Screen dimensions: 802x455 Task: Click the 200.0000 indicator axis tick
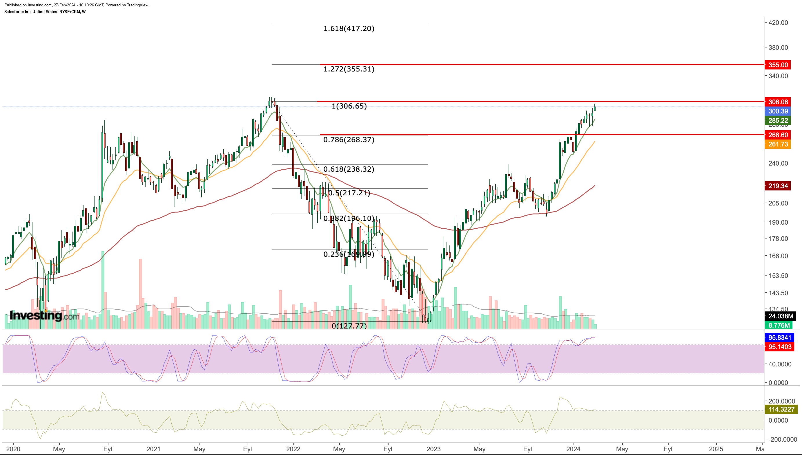click(782, 401)
